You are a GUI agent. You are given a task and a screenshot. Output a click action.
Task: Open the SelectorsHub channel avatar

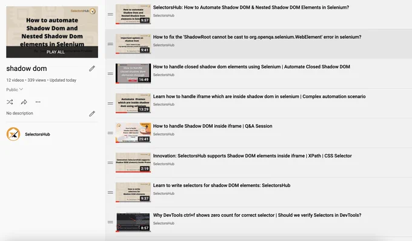pyautogui.click(x=13, y=134)
